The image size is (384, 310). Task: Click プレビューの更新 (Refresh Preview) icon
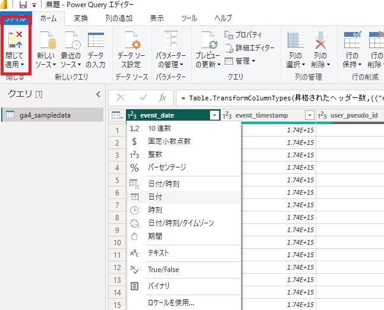[x=210, y=40]
